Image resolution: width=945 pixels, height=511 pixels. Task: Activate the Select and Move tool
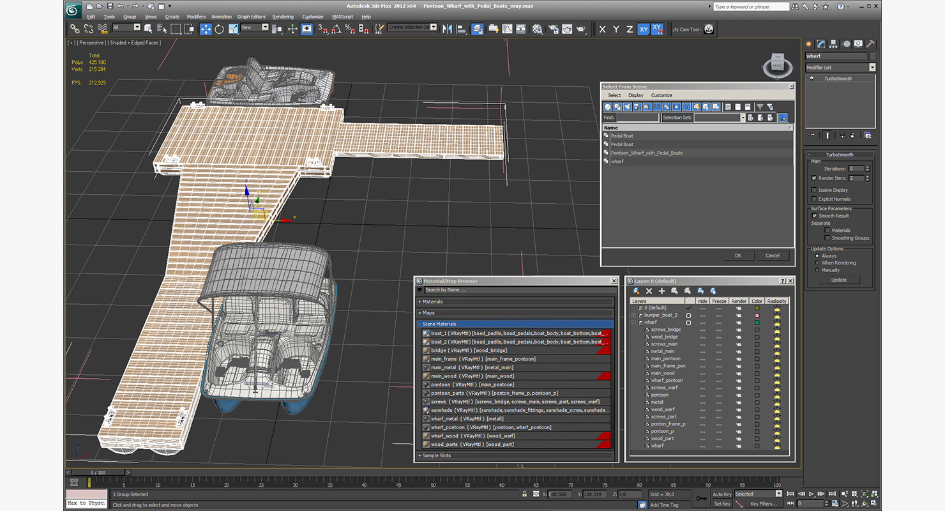(206, 29)
